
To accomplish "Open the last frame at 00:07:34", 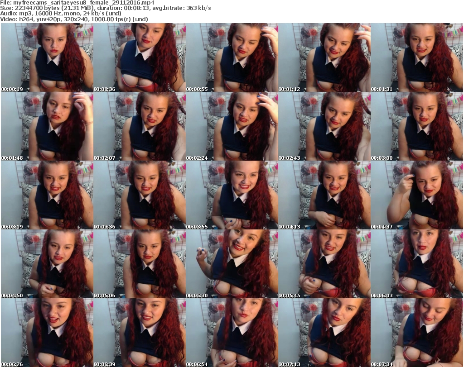I will tap(417, 333).
